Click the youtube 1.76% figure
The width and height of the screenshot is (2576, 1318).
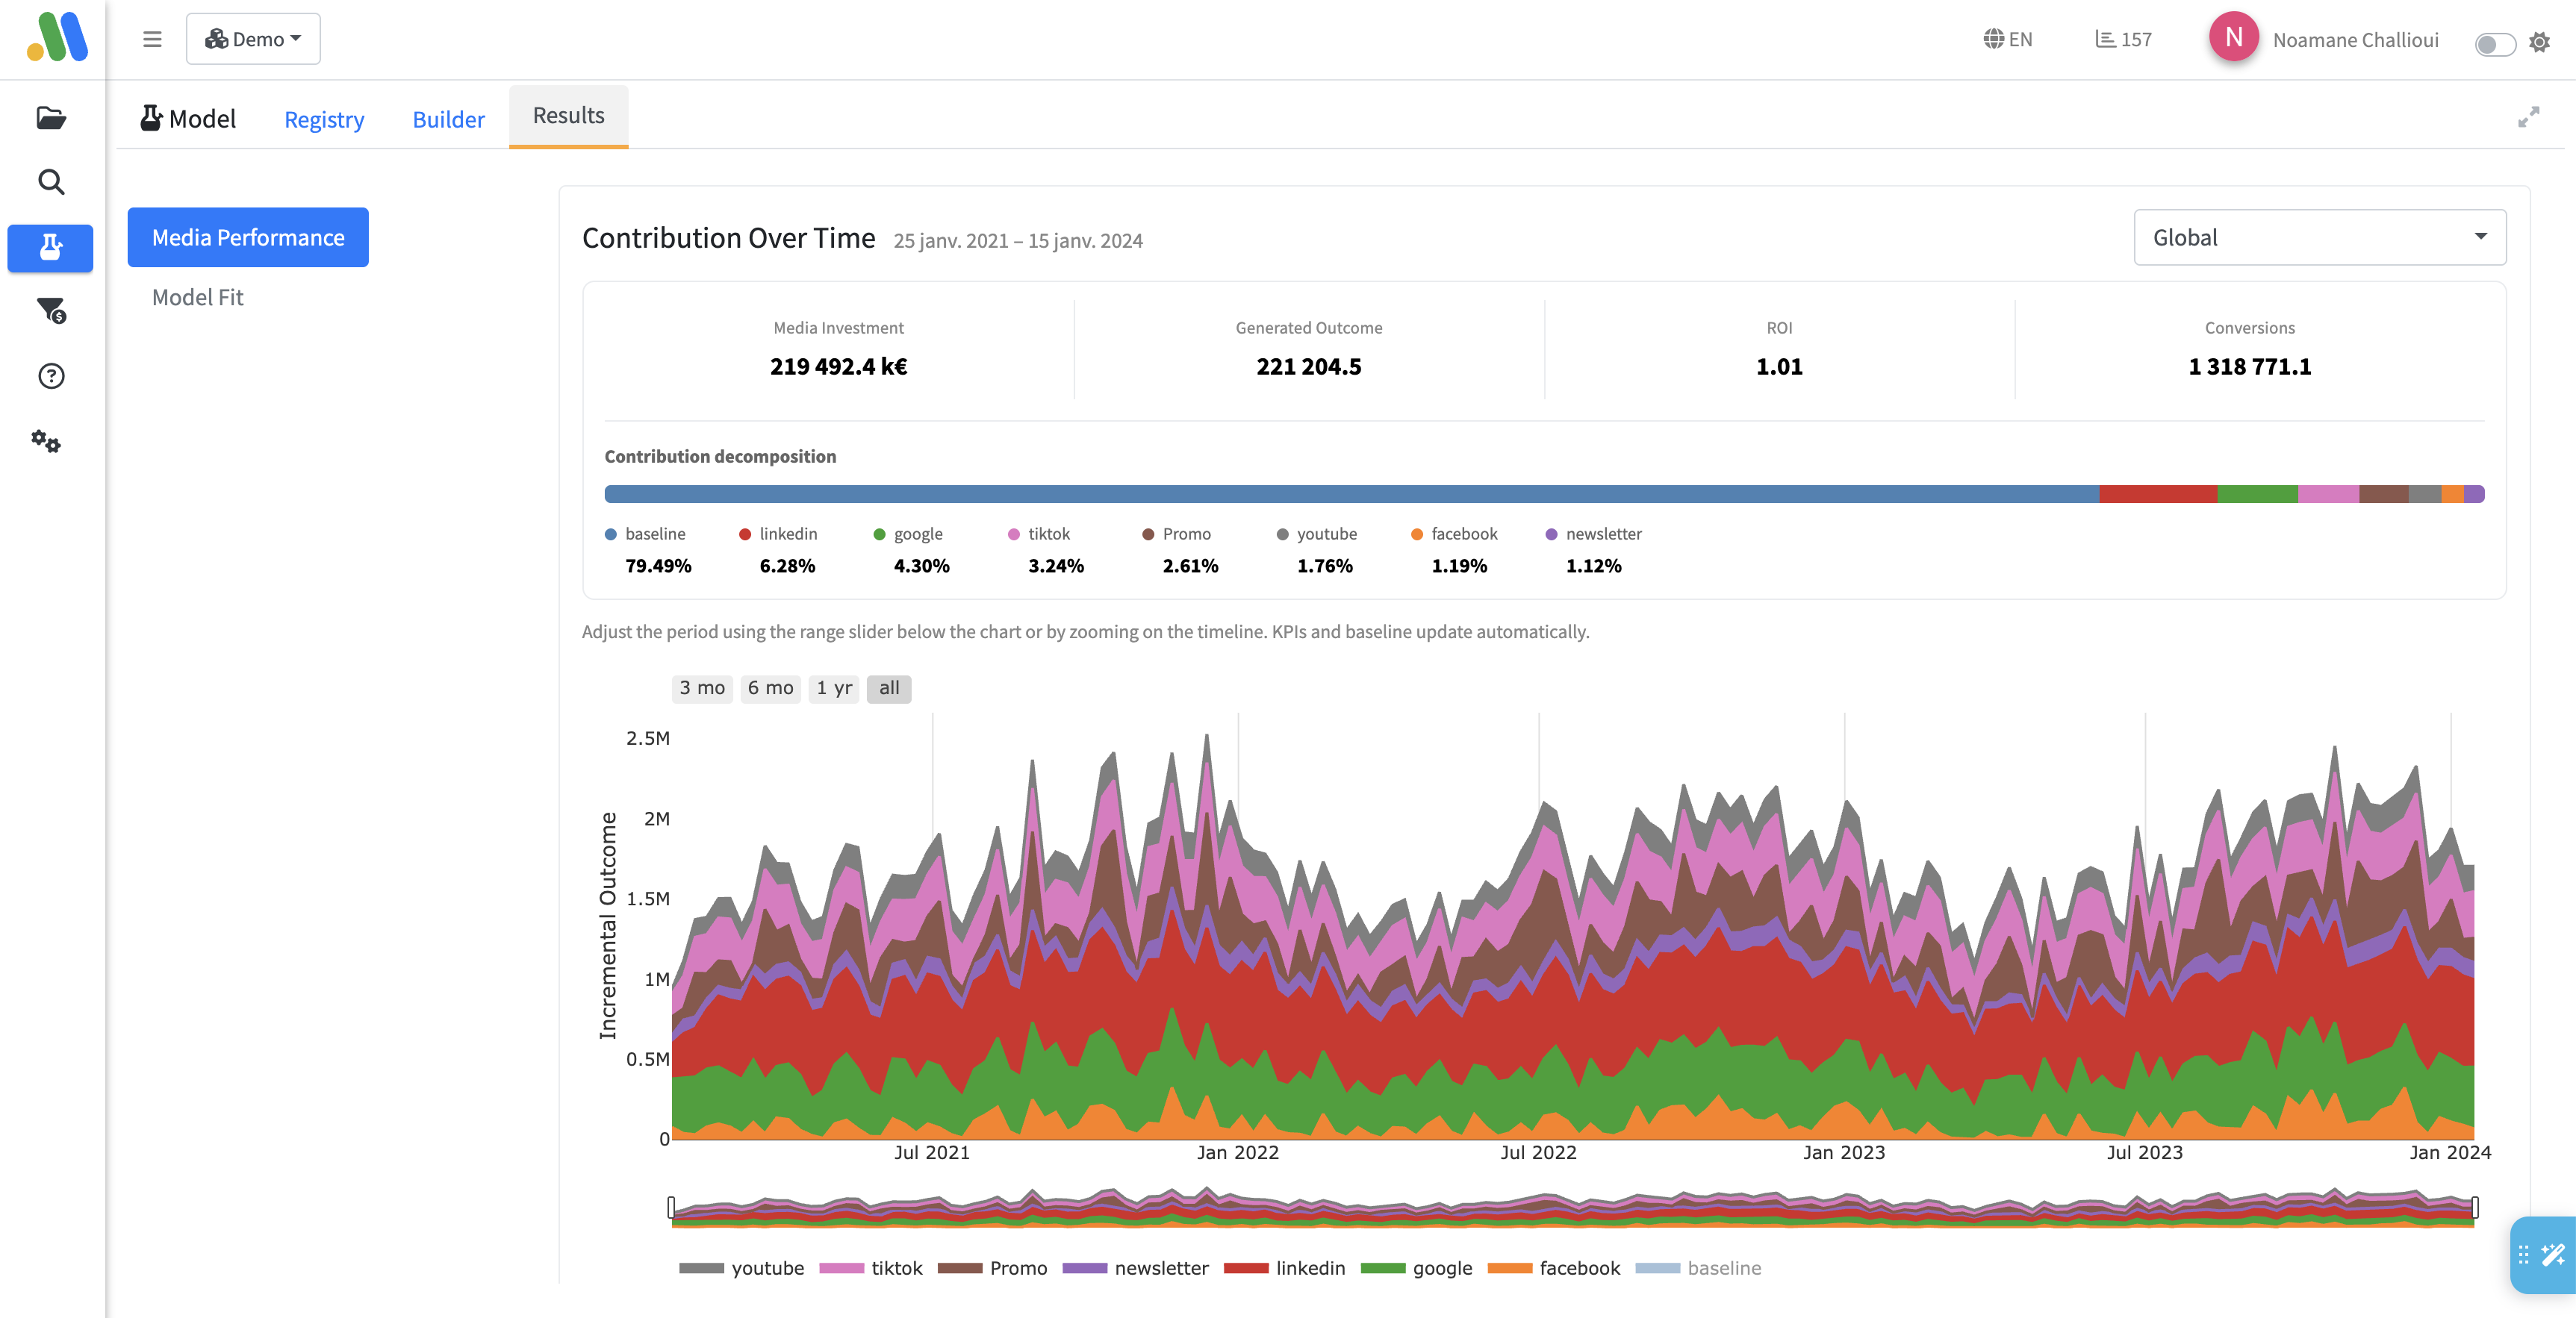pos(1324,566)
